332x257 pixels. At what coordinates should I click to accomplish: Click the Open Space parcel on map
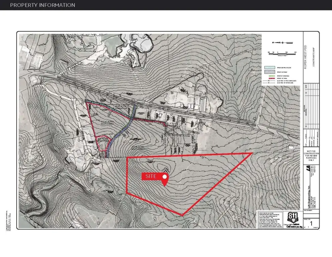coord(104,140)
